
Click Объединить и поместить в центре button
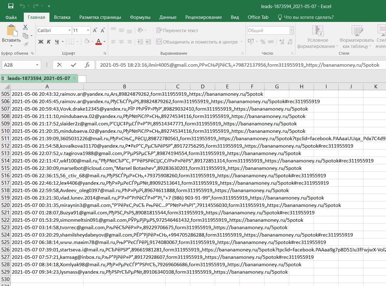click(197, 42)
